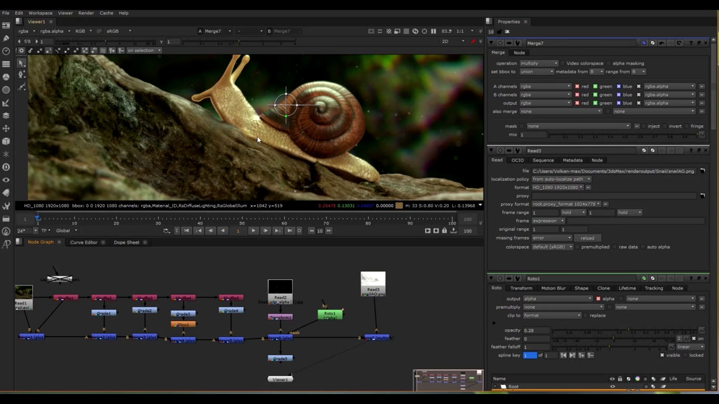Viewport: 719px width, 404px height.
Task: Open the Transform nodes menu icon
Action: 6,128
